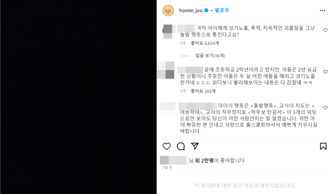Image resolution: width=332 pixels, height=194 pixels.
Task: Click the second commenter's blurred profile picture
Action: [166, 70]
